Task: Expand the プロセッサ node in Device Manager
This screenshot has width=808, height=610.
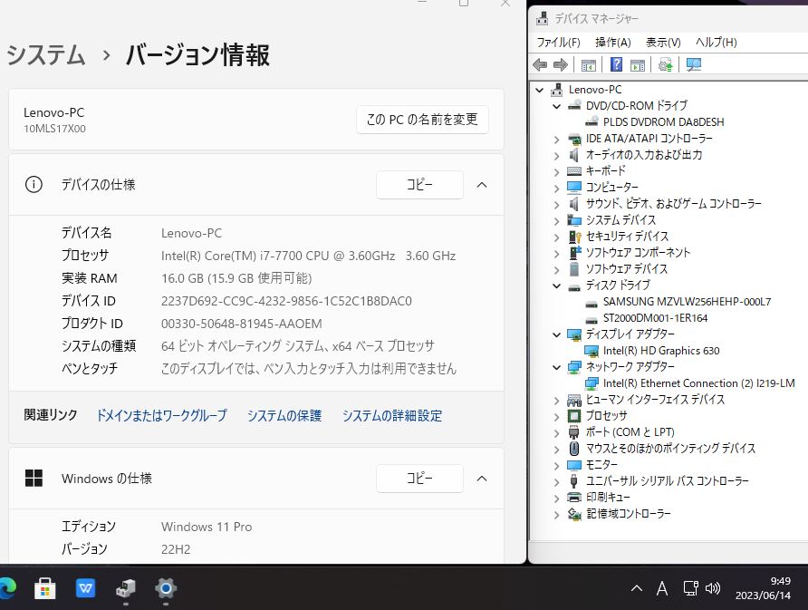Action: click(556, 417)
